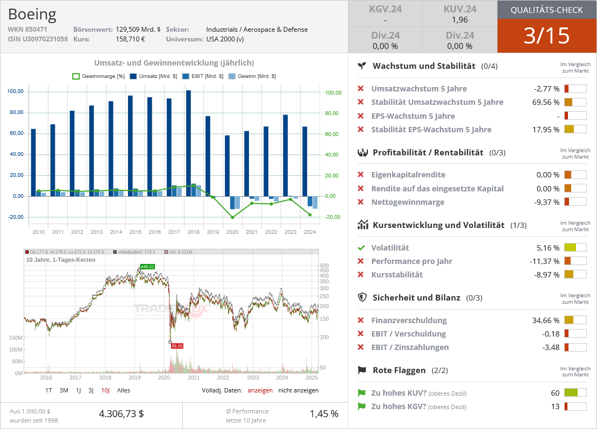The height and width of the screenshot is (429, 597).
Task: Select the 3J chart time range
Action: (91, 390)
